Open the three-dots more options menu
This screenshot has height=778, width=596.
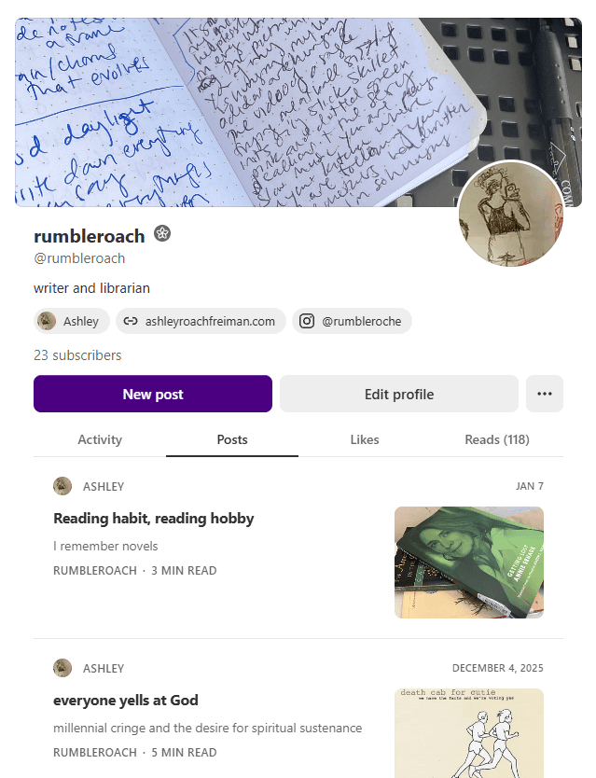pos(545,394)
